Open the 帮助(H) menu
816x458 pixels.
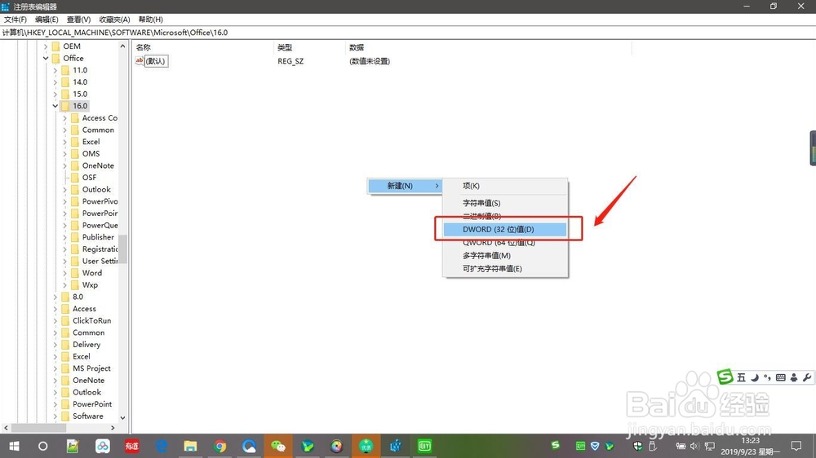coord(150,20)
